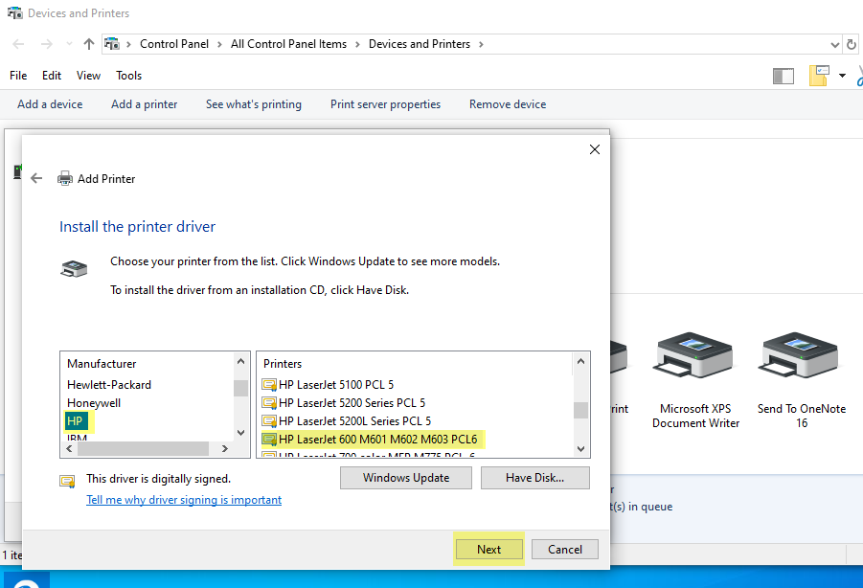Open 'Tell me why driver signing is important'
This screenshot has width=863, height=588.
tap(184, 500)
